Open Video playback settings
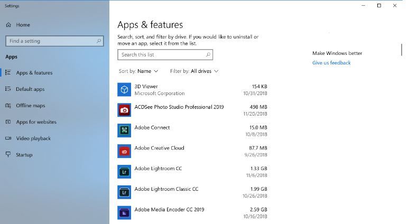Screen dimensions: 409x224 [33, 138]
